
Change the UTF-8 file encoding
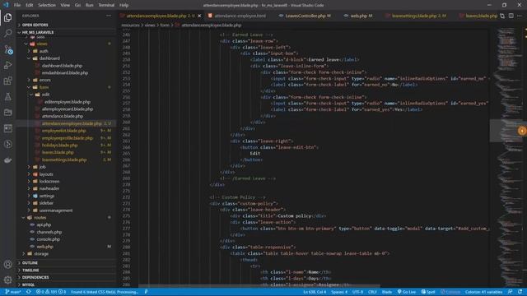click(357, 292)
